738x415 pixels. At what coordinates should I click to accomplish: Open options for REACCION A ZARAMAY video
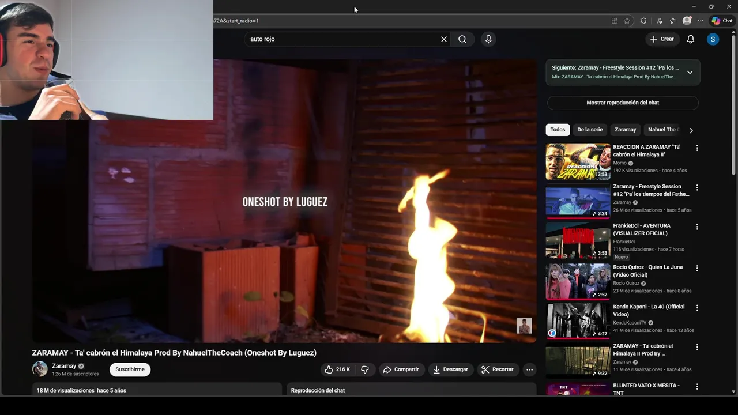[x=697, y=148]
